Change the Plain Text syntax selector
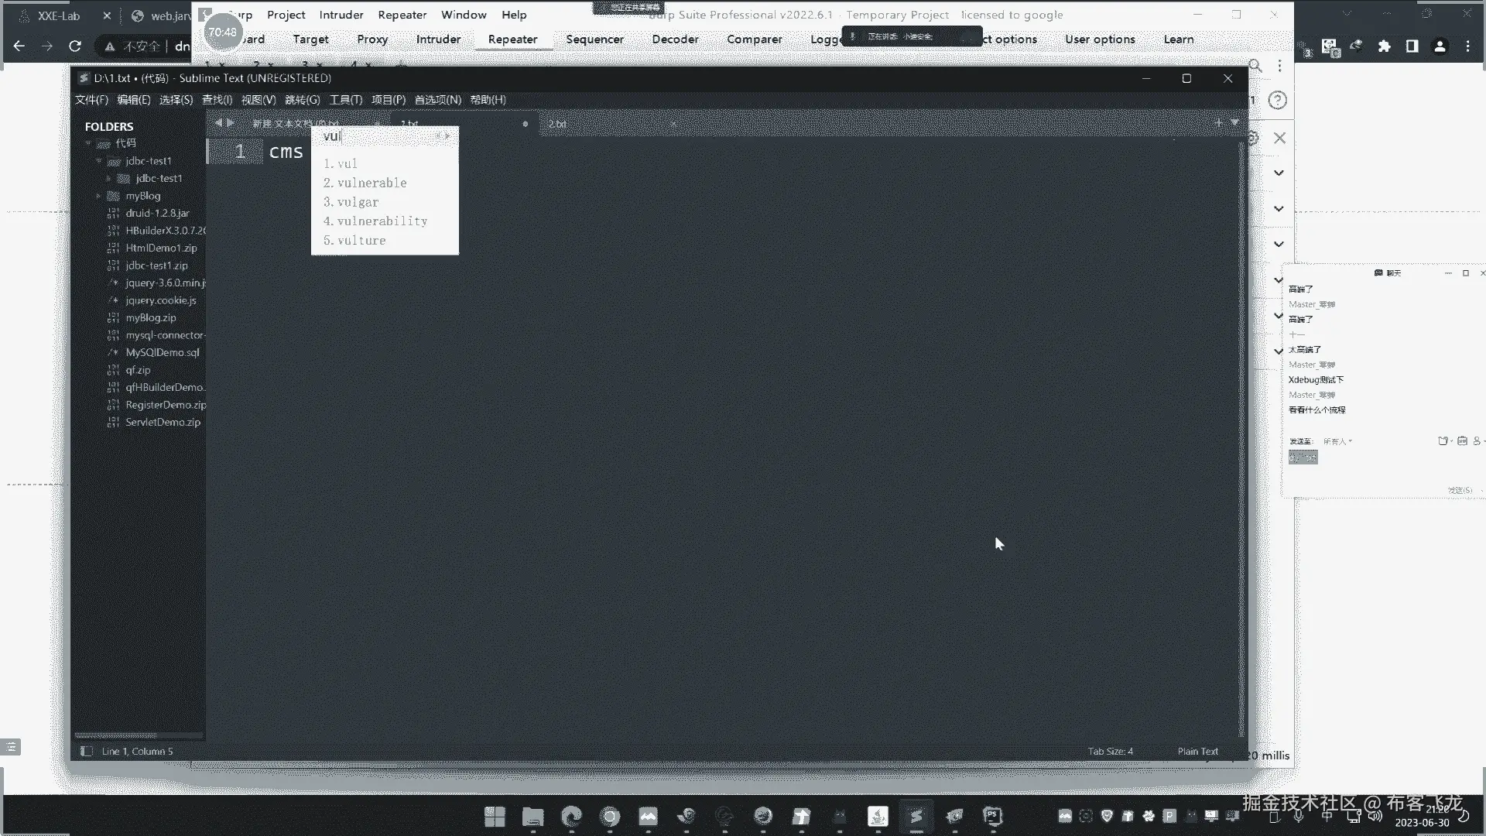 click(1197, 751)
